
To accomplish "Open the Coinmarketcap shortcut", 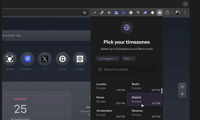I will click(x=27, y=59).
